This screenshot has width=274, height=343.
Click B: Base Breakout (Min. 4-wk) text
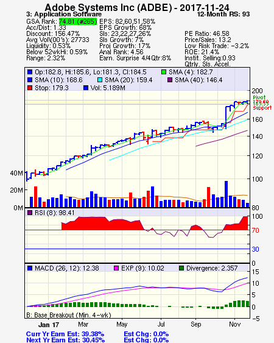click(x=69, y=315)
